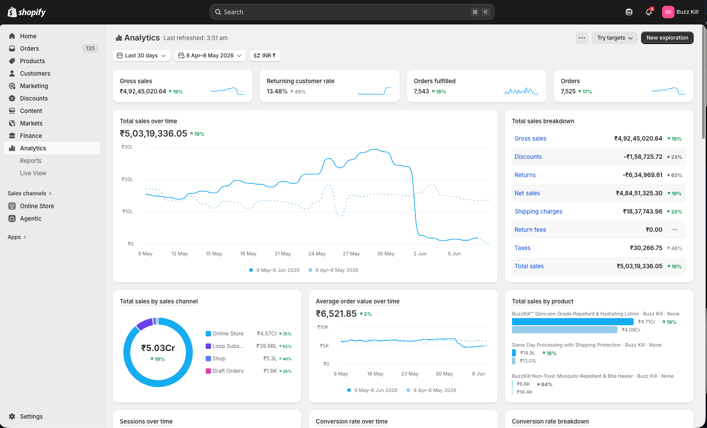Open the Try targets dropdown
The width and height of the screenshot is (707, 428).
coord(614,38)
